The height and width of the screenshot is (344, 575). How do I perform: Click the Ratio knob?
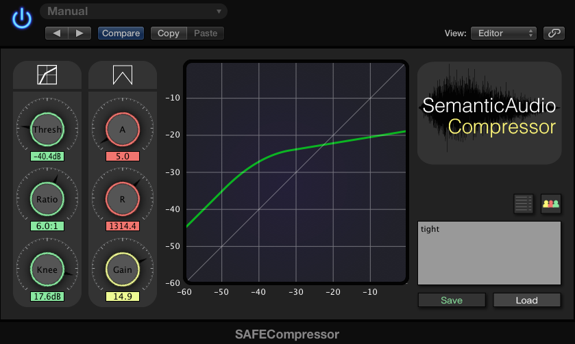point(47,199)
